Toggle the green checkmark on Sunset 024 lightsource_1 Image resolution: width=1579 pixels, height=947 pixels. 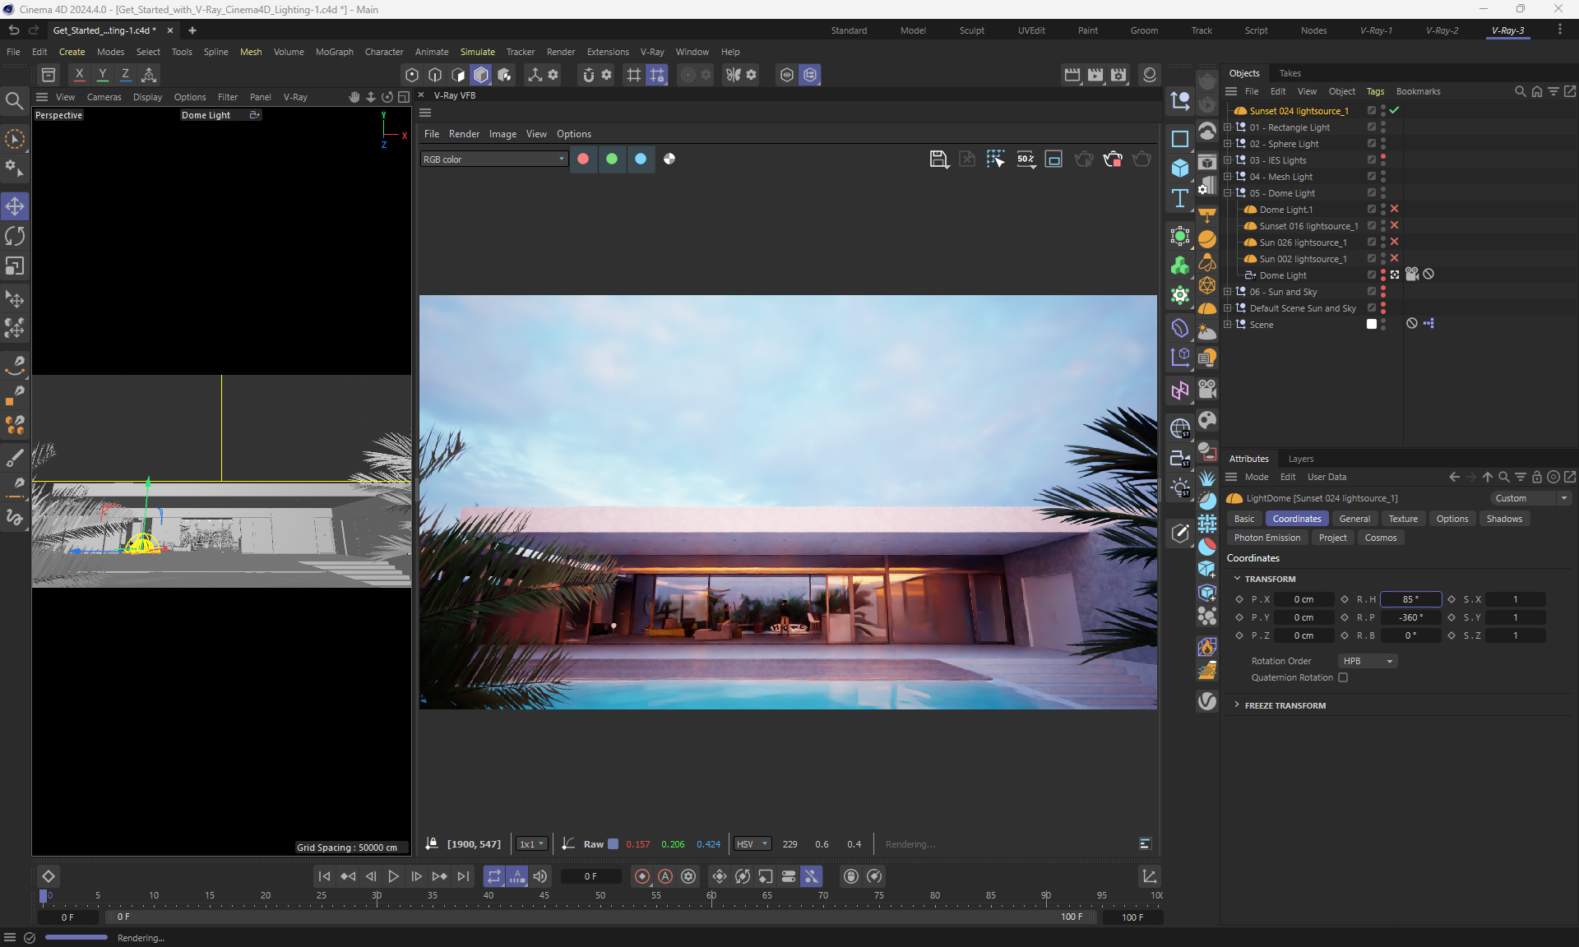point(1395,110)
